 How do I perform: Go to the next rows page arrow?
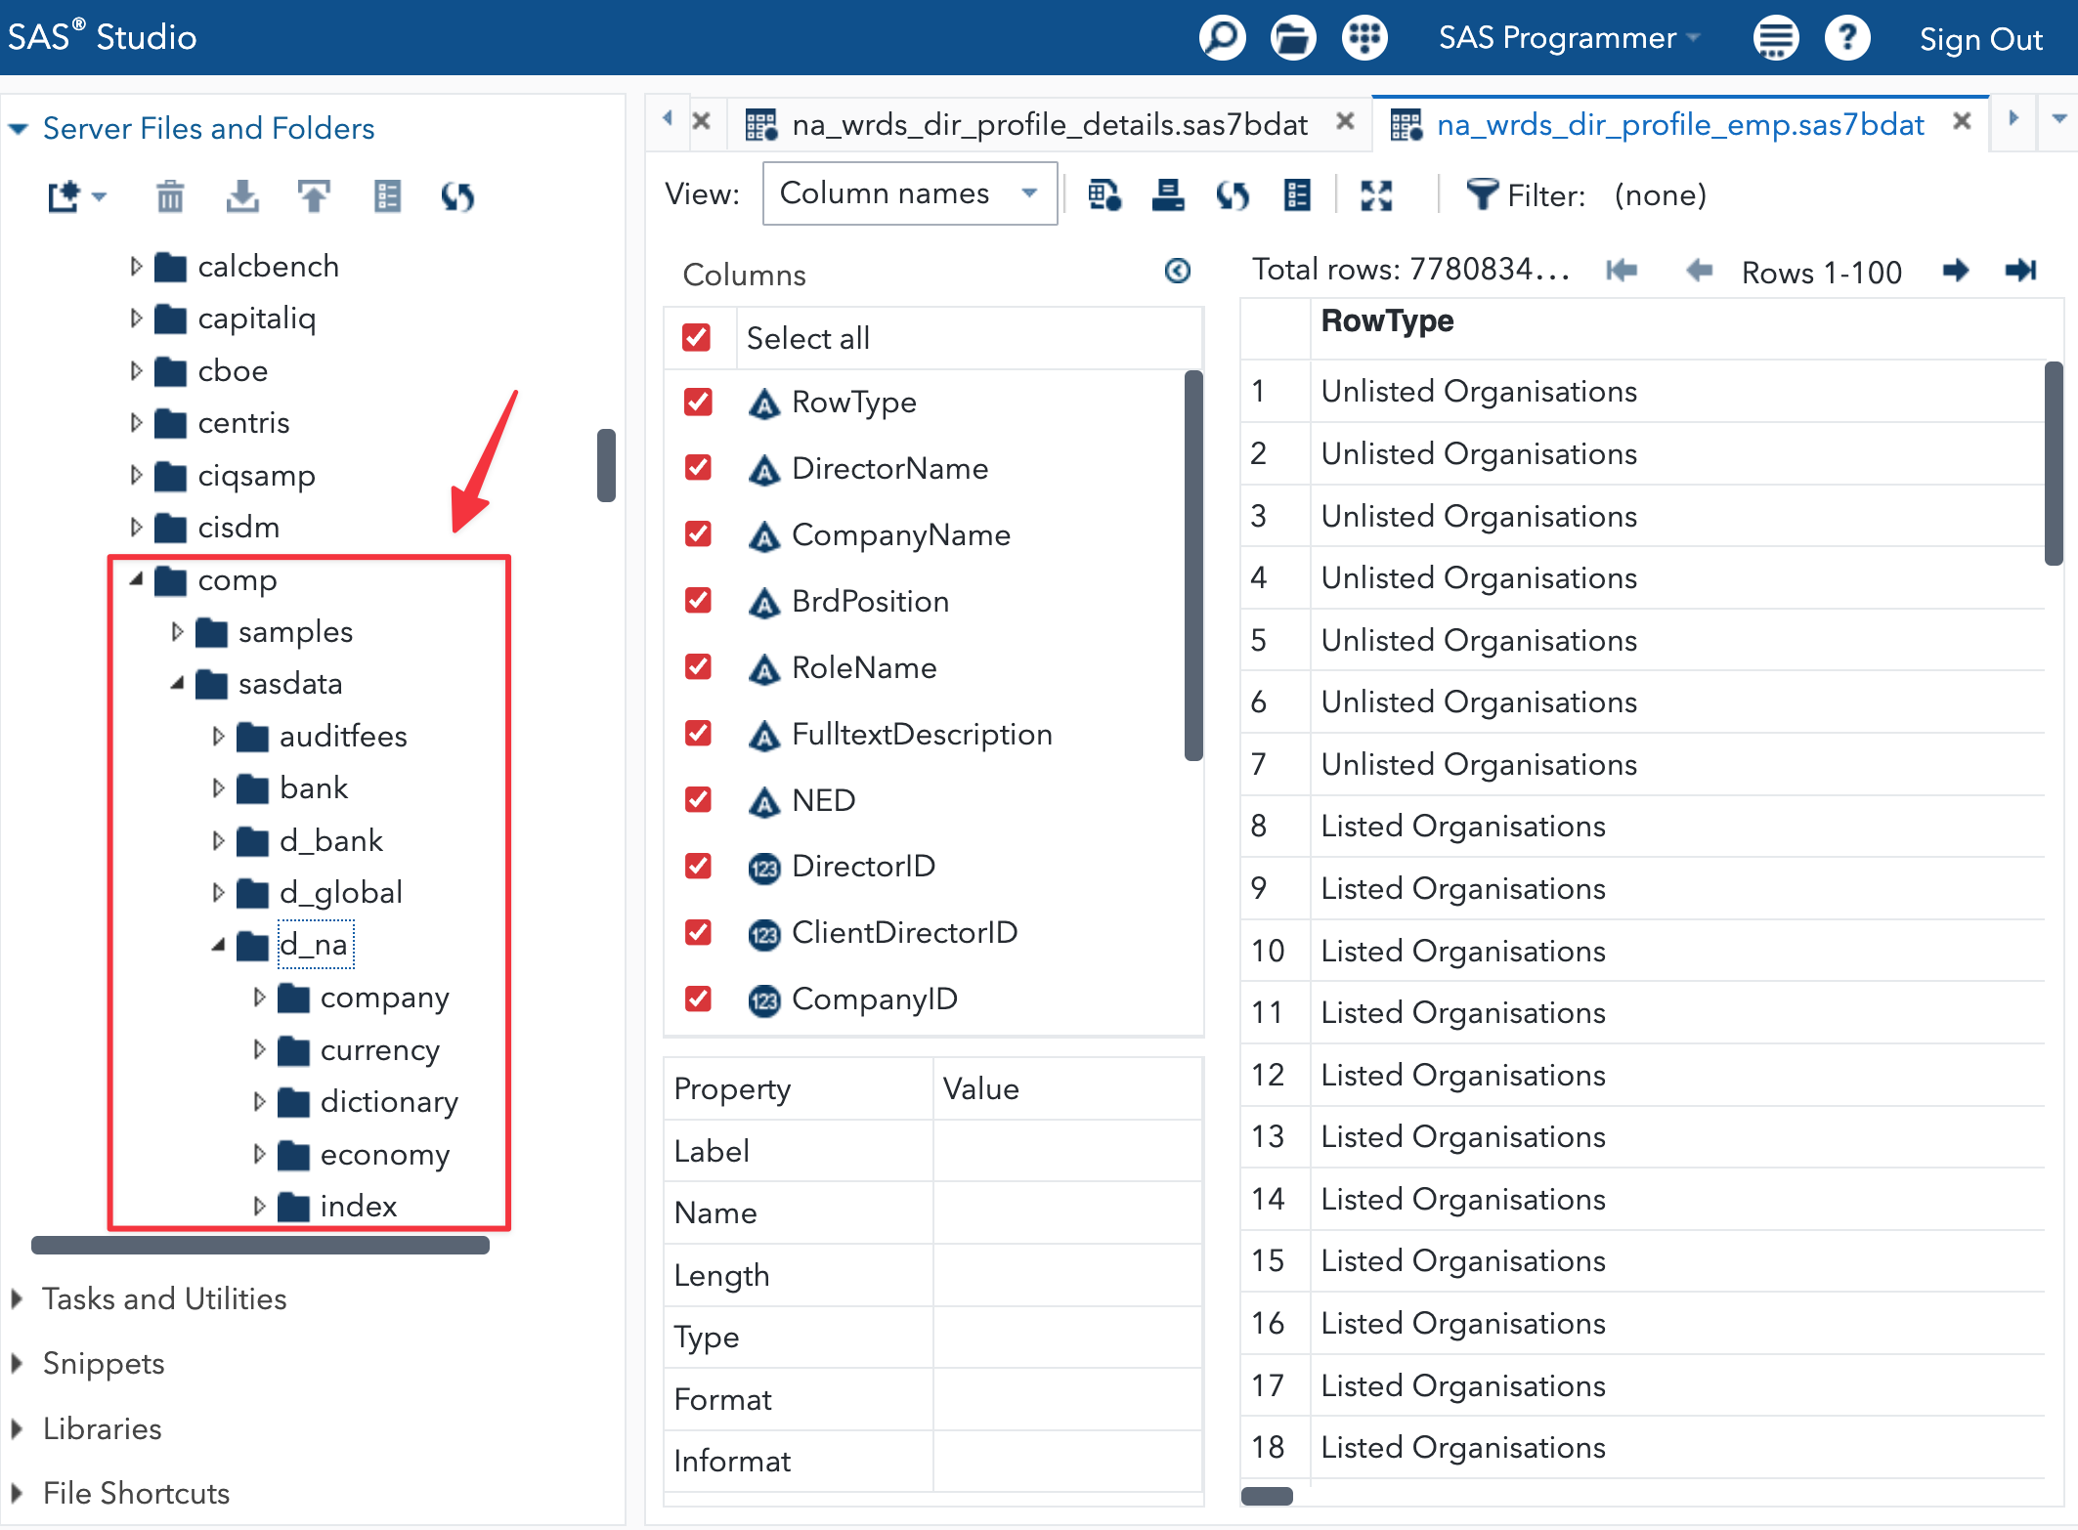click(x=1955, y=270)
